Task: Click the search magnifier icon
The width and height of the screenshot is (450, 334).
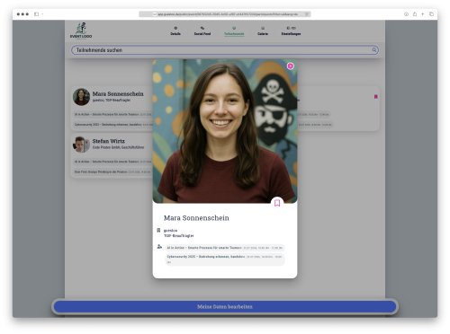Action: [x=374, y=50]
